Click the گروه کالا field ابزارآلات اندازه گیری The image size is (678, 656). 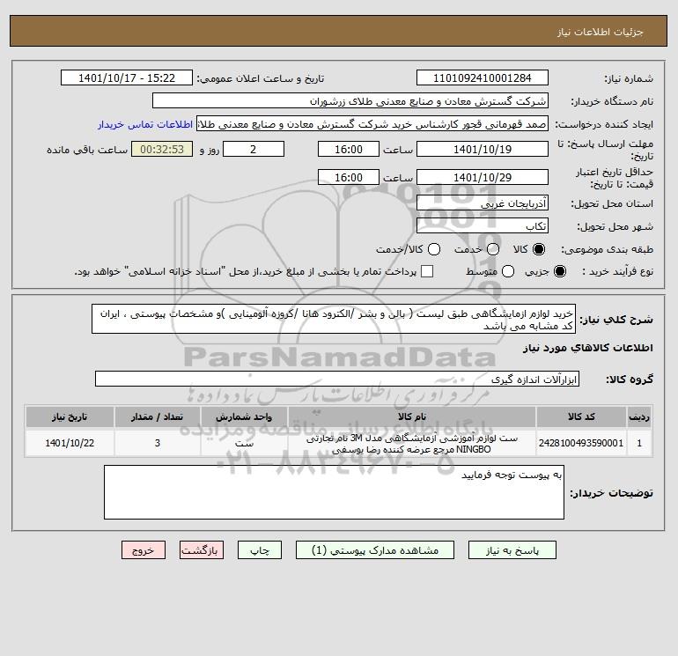(x=337, y=380)
